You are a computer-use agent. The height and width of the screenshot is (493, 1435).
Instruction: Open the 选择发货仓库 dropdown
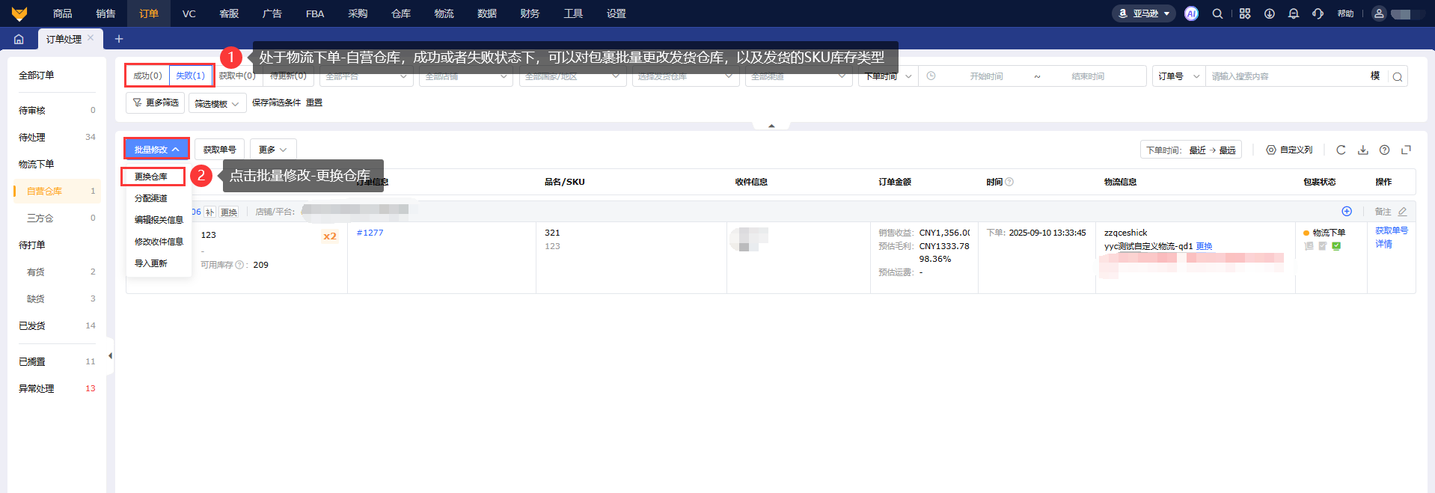685,76
